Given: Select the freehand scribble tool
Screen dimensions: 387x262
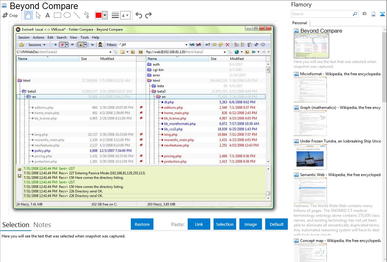Looking at the screenshot, I should click(x=86, y=15).
